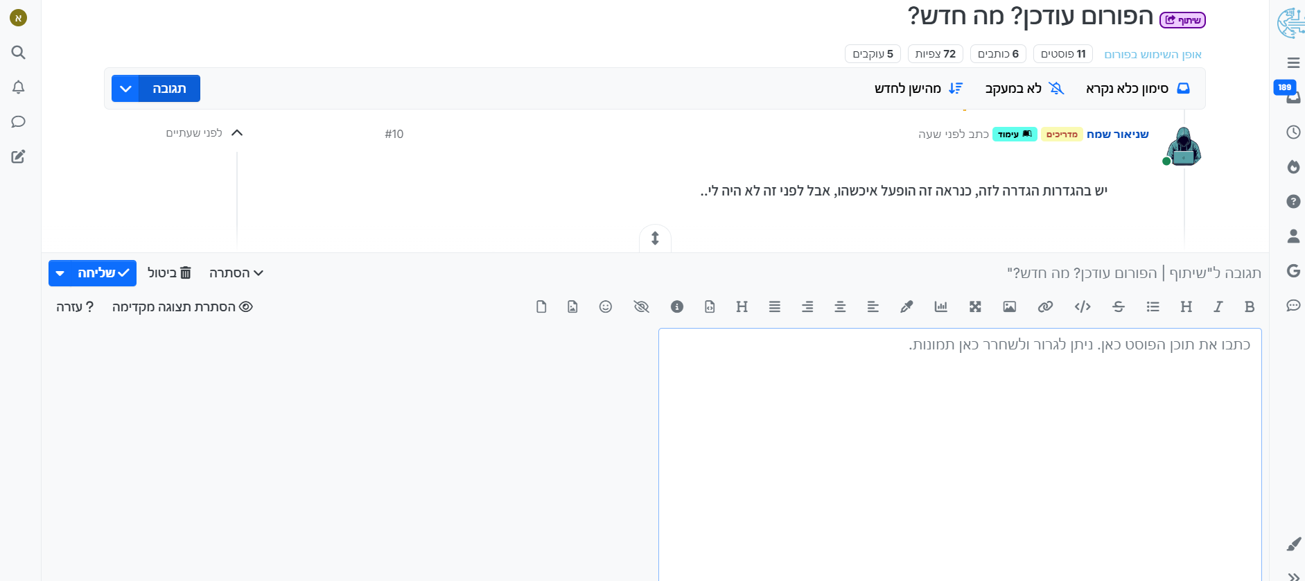Toggle the לא במעקב watch state

click(x=1024, y=88)
